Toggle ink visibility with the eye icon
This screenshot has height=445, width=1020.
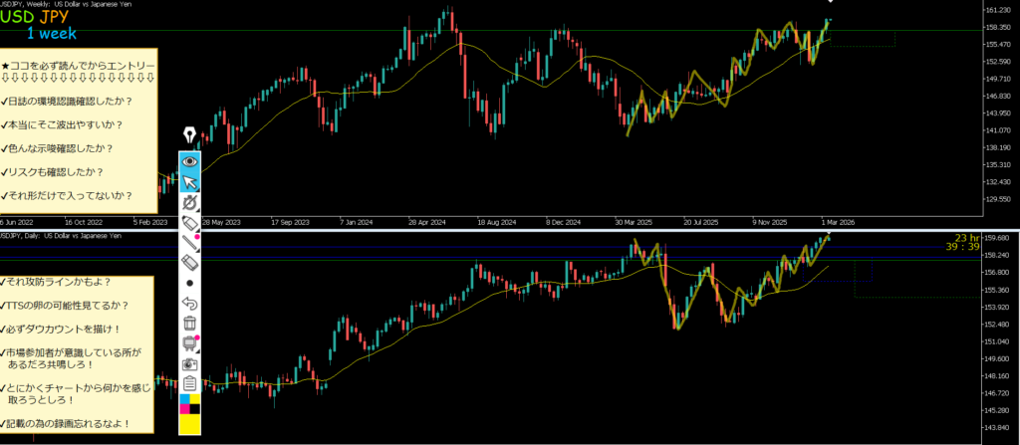click(190, 161)
